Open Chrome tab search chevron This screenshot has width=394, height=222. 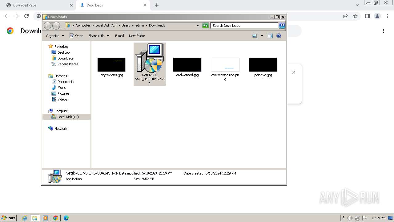tap(357, 5)
